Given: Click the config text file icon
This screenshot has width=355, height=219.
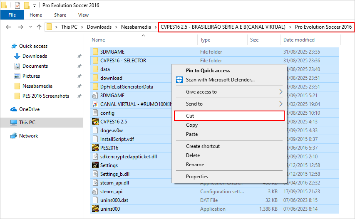Looking at the screenshot, I should [x=95, y=113].
